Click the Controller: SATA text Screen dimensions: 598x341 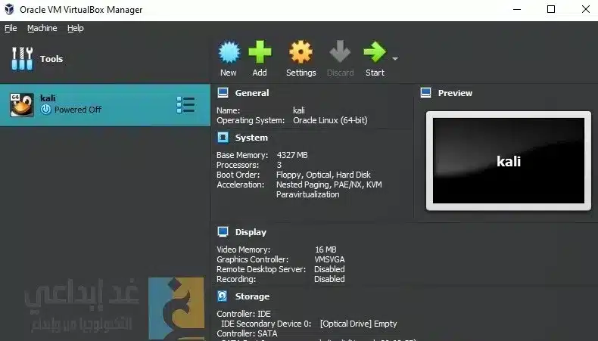(247, 333)
